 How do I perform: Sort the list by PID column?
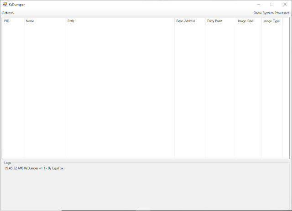point(13,21)
